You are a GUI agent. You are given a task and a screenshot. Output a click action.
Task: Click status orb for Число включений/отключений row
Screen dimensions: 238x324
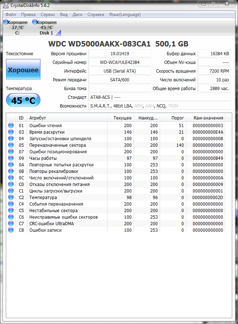[11, 178]
